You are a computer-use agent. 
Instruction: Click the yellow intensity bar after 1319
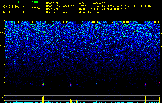click(x=145, y=99)
